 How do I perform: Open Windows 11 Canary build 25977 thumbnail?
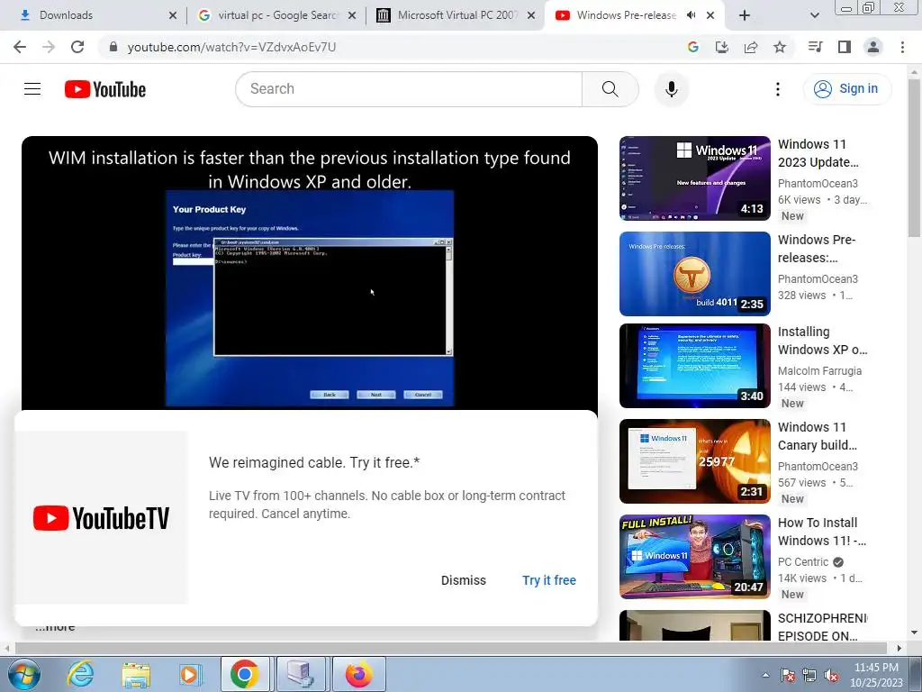point(694,461)
